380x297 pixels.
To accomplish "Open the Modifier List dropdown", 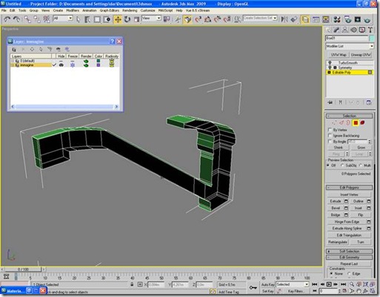I will 350,46.
